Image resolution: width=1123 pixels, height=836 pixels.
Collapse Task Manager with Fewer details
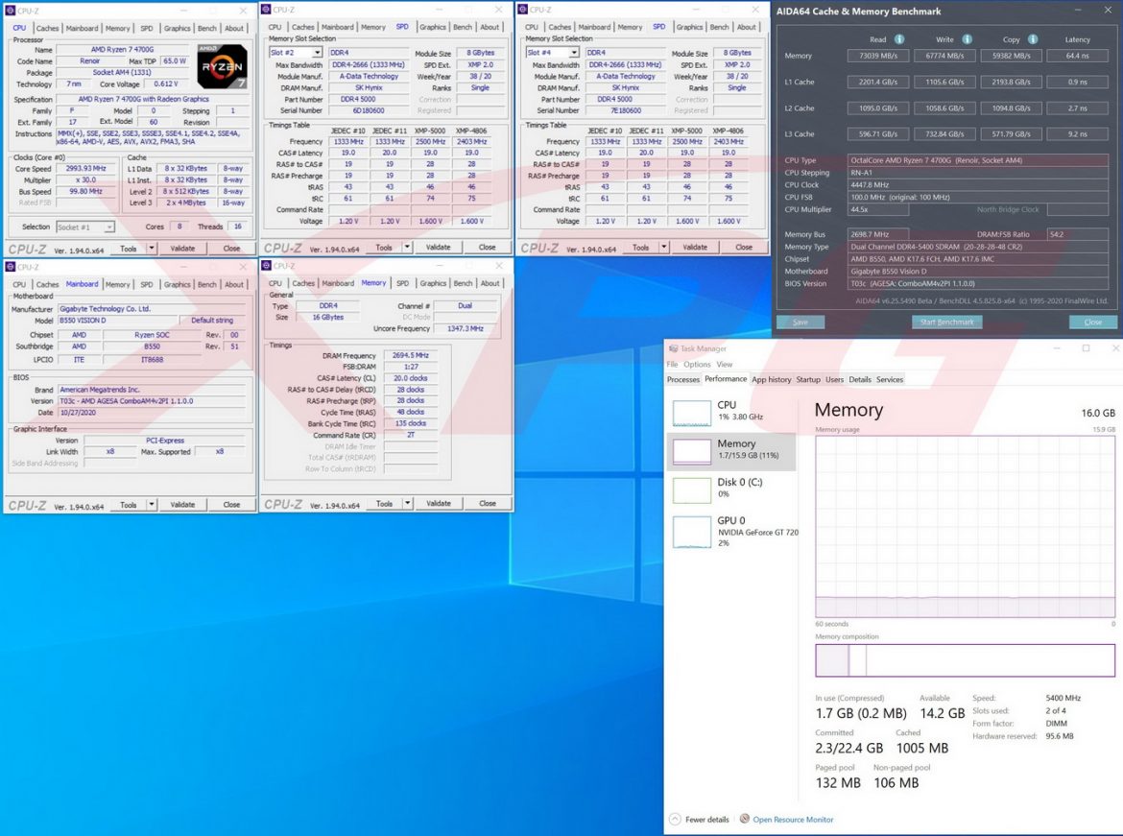click(x=705, y=819)
